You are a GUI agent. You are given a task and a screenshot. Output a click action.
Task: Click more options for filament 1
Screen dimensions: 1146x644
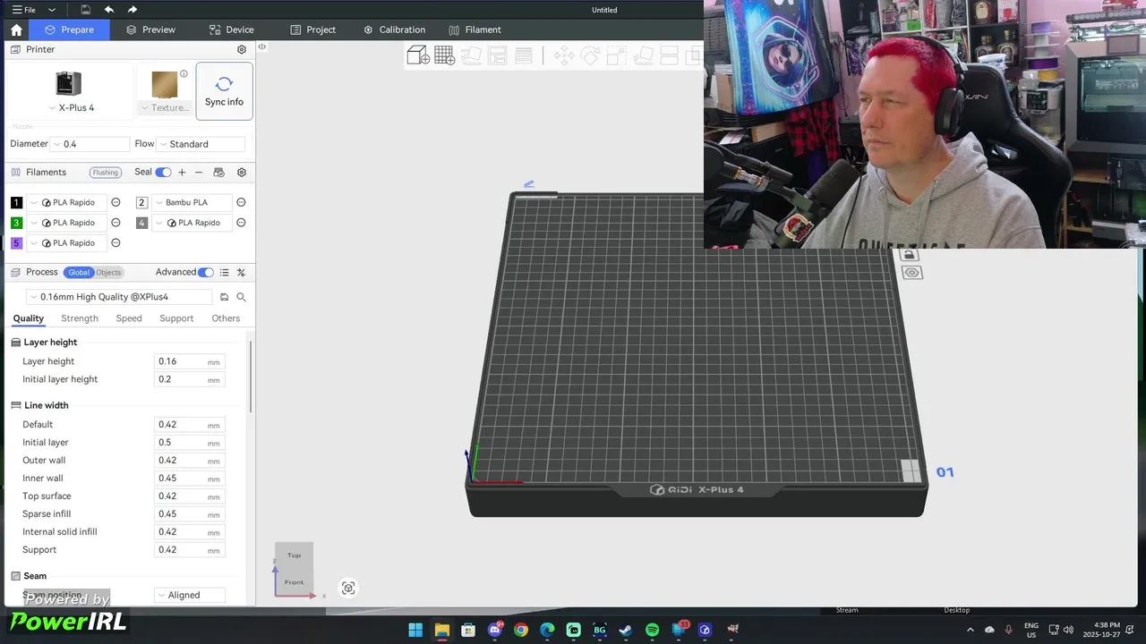click(115, 202)
